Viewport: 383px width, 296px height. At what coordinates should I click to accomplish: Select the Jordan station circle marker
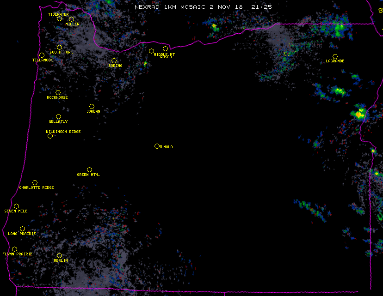92,106
